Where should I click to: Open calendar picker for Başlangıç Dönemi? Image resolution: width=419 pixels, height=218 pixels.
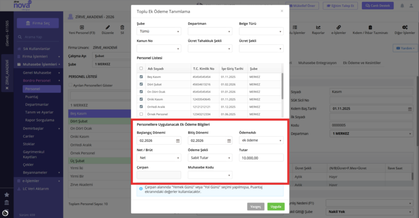[178, 141]
